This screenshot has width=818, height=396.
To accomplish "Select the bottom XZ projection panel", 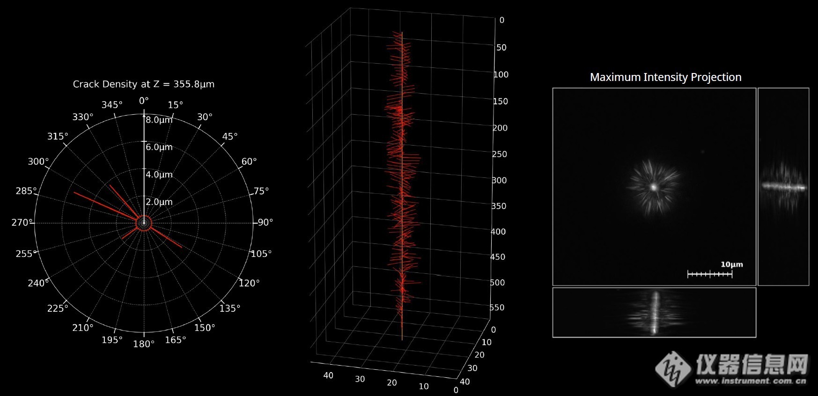I will 654,312.
